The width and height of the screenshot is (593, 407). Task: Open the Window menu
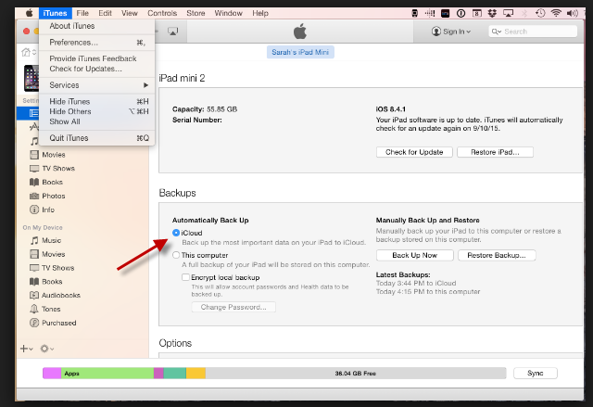click(229, 13)
